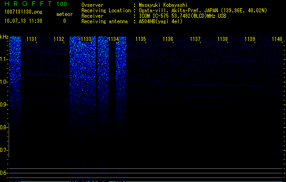Select the file name 1007131130.png
286x182 pixels.
[24, 12]
